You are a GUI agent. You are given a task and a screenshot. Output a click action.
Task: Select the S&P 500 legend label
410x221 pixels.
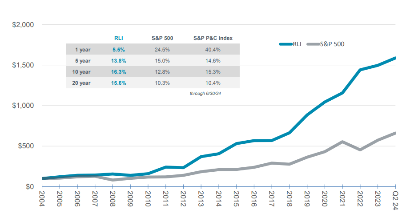tap(332, 44)
